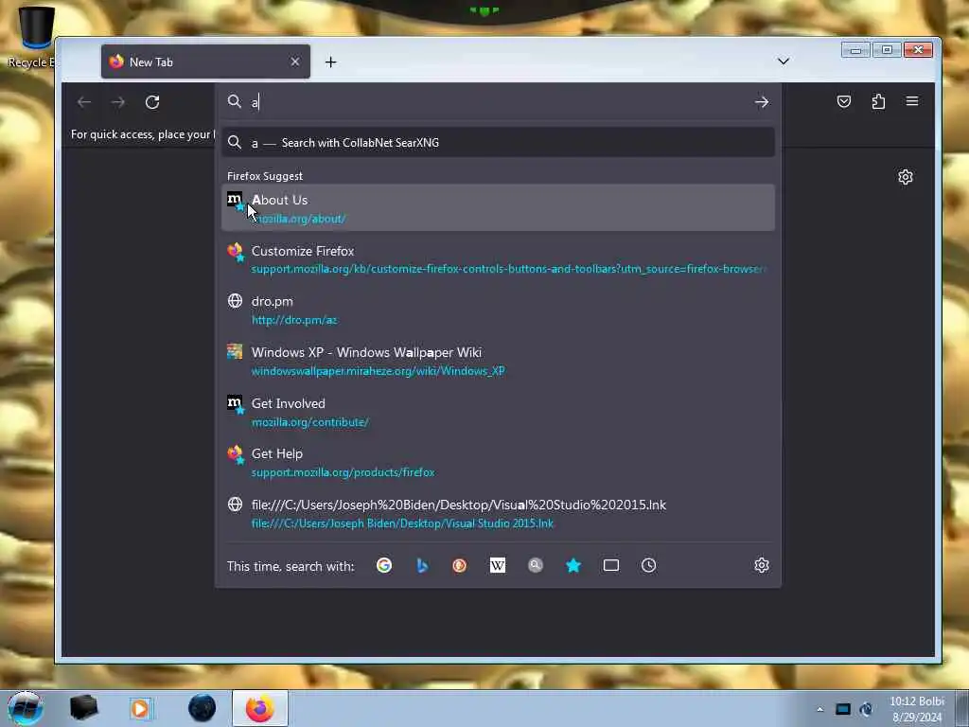Click the 'This time, search with:' label

point(291,566)
